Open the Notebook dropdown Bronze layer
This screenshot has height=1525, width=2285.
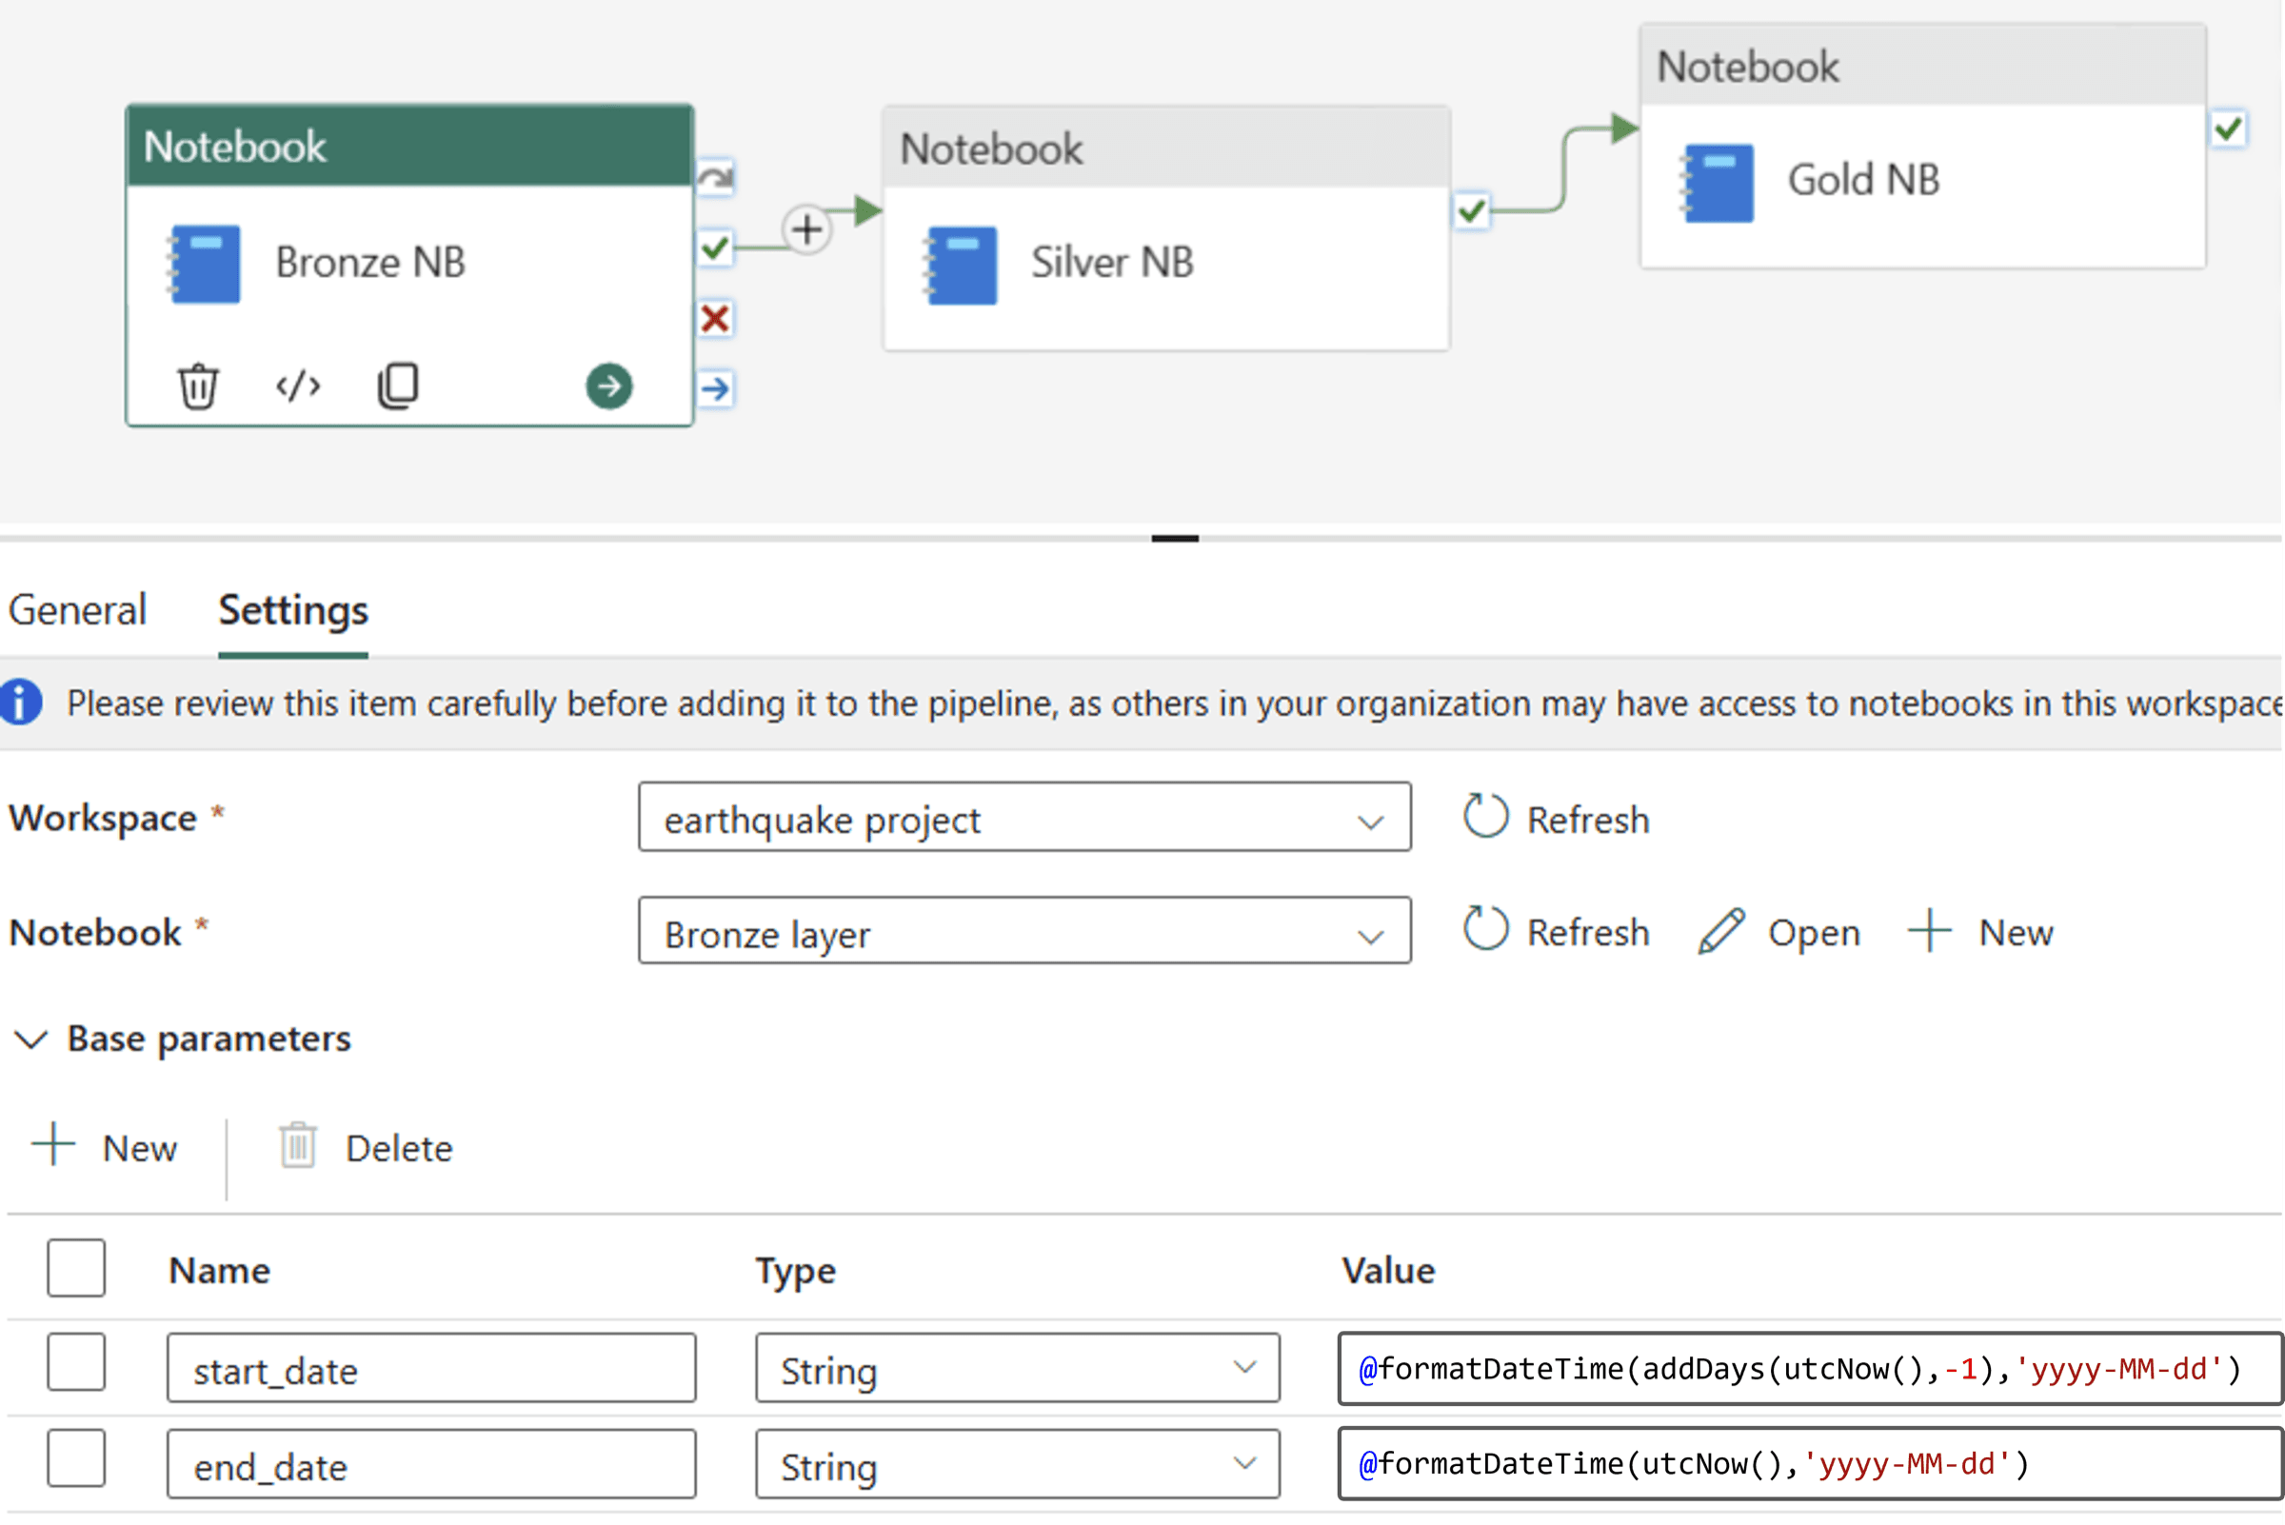[1024, 932]
